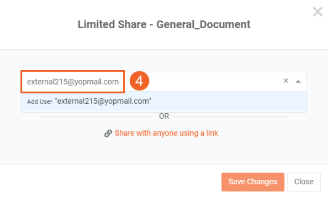Click the OR divider text

point(164,116)
